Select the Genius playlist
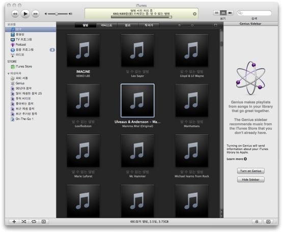This screenshot has height=233, width=283. click(x=31, y=83)
